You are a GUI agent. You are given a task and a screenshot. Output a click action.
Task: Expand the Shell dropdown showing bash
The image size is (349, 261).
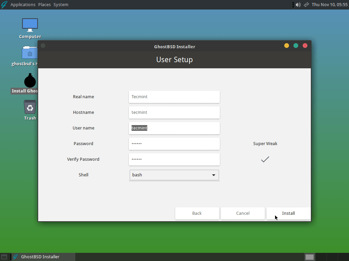tap(174, 175)
